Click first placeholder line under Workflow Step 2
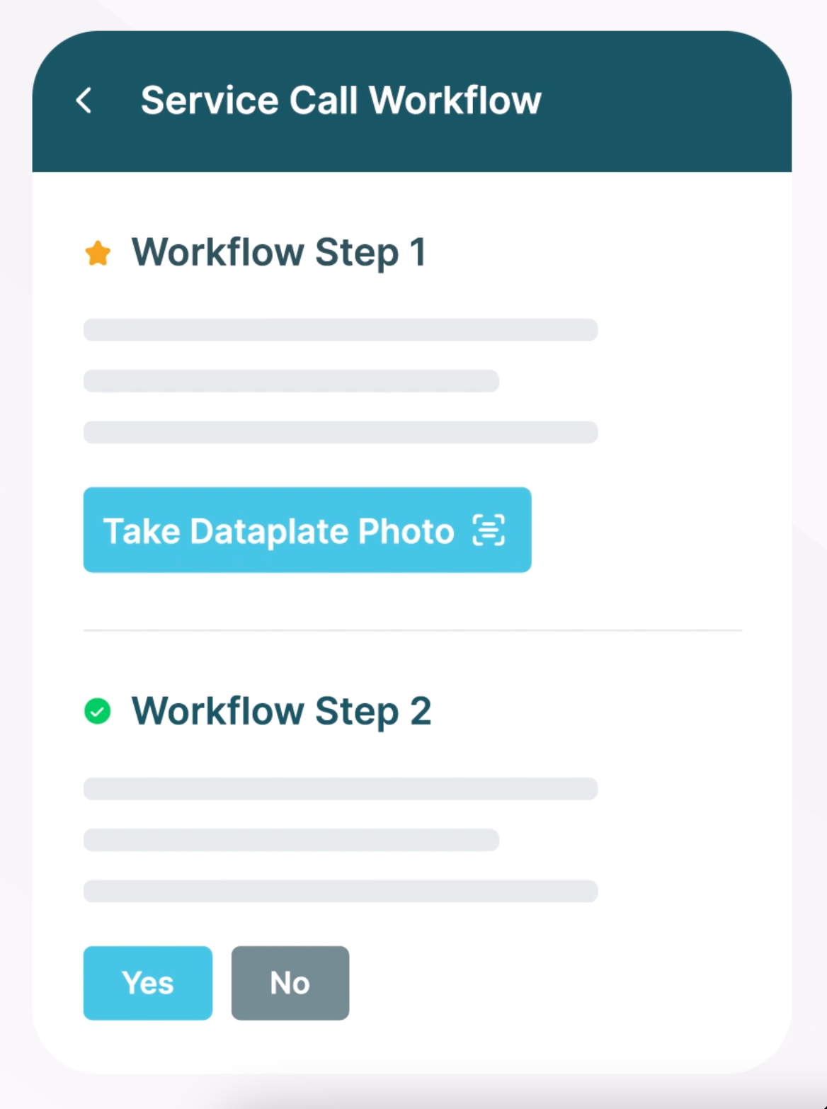 coord(341,789)
